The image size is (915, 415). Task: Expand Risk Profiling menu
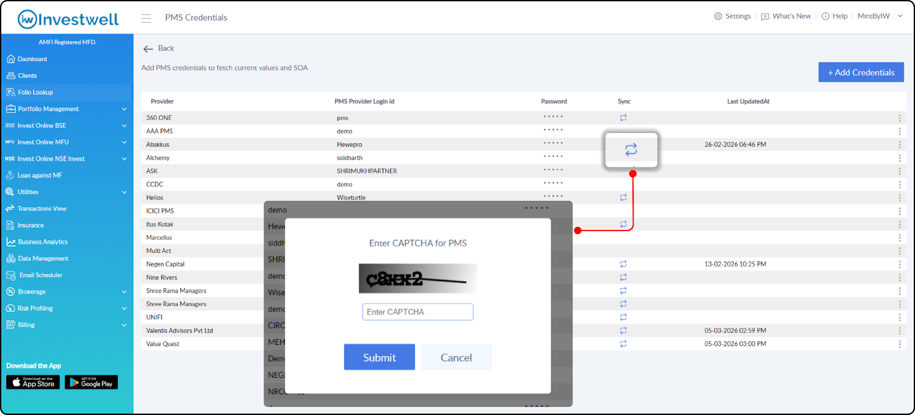coord(124,308)
